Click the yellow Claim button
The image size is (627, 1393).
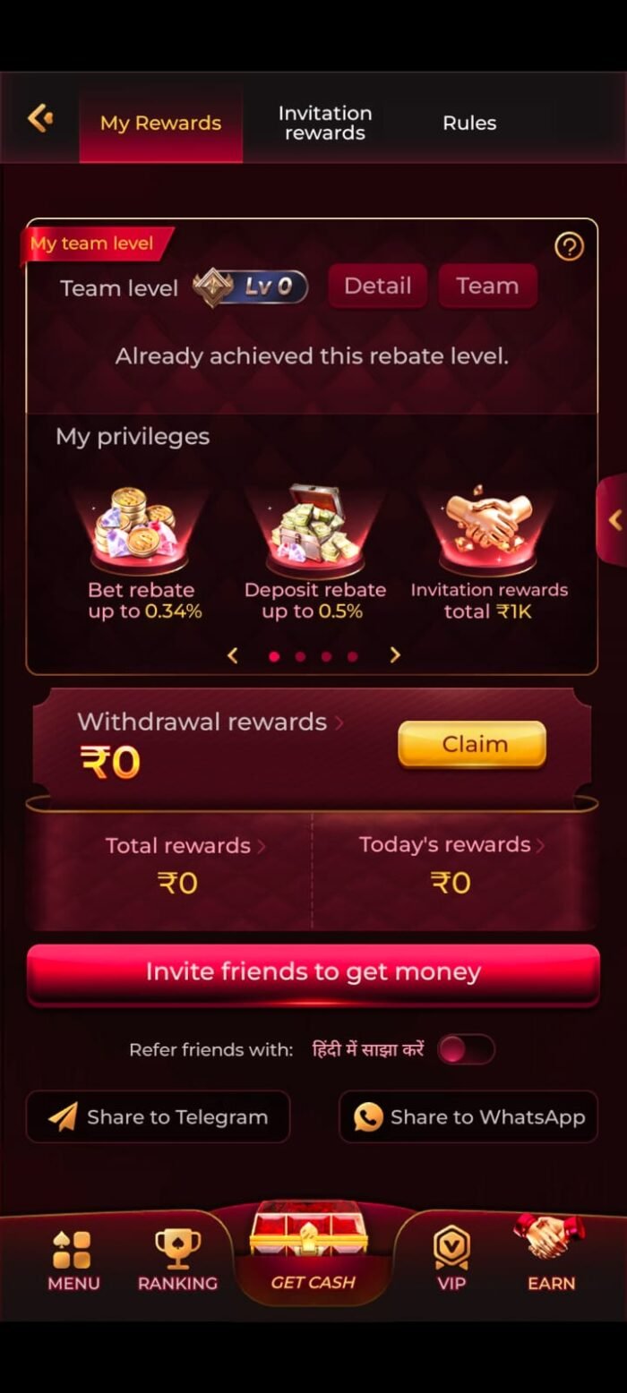[472, 744]
